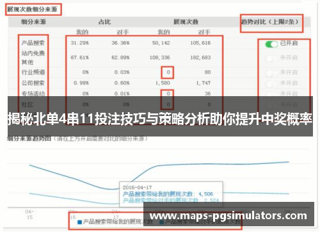Switch on trend comparison for 公司搜索

[x=271, y=83]
